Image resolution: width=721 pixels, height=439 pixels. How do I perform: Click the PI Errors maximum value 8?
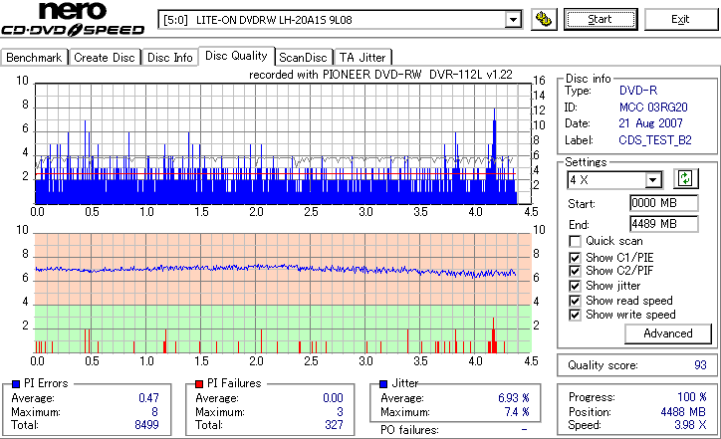click(x=154, y=412)
